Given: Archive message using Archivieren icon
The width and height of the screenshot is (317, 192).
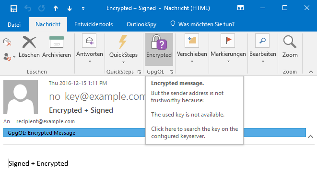Looking at the screenshot, I should 57,47.
